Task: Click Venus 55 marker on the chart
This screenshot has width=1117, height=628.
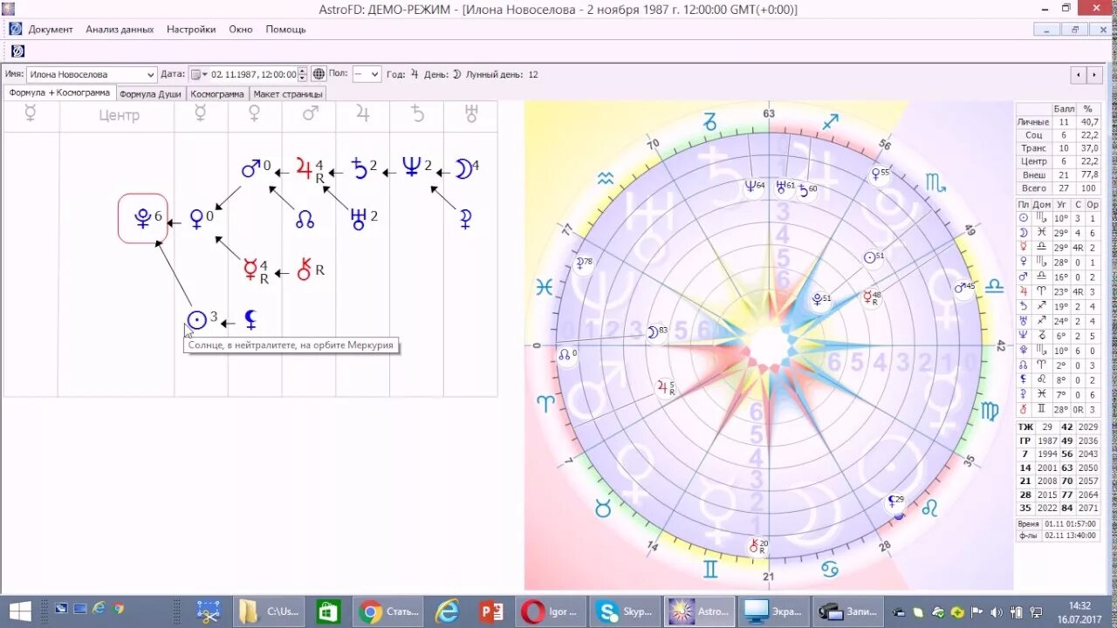Action: pos(879,173)
